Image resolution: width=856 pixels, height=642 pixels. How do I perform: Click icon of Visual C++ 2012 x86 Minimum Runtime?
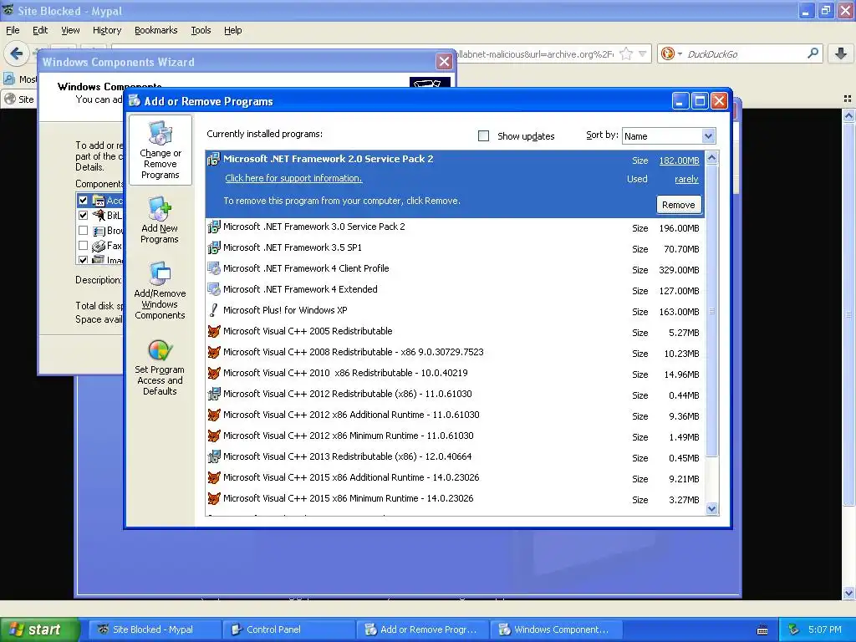pos(213,436)
